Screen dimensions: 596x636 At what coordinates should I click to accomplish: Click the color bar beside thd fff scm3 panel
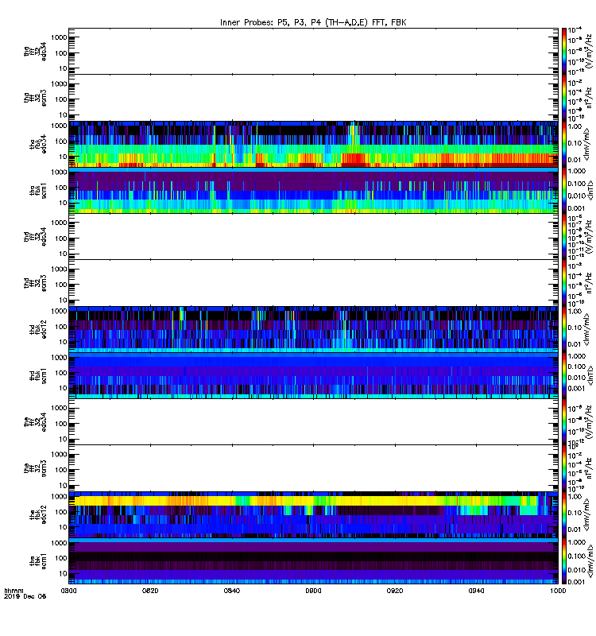pos(563,283)
